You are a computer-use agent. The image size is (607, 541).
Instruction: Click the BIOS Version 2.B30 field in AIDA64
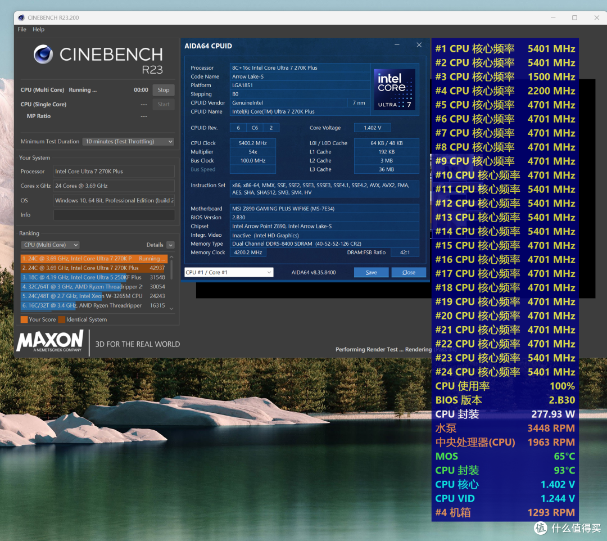tap(324, 217)
